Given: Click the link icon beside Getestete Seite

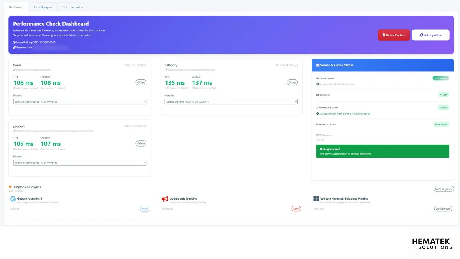Looking at the screenshot, I should pyautogui.click(x=14, y=48).
